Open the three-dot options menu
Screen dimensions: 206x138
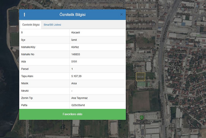pos(24,14)
